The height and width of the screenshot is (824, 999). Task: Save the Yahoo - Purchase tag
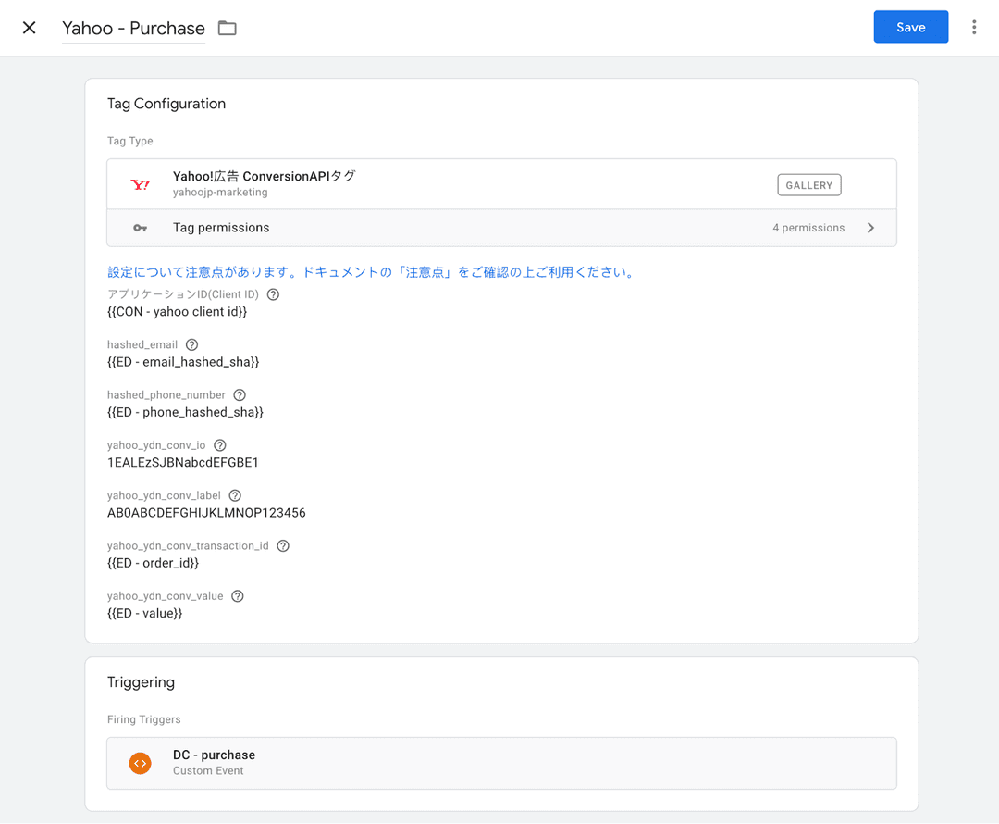pos(910,27)
